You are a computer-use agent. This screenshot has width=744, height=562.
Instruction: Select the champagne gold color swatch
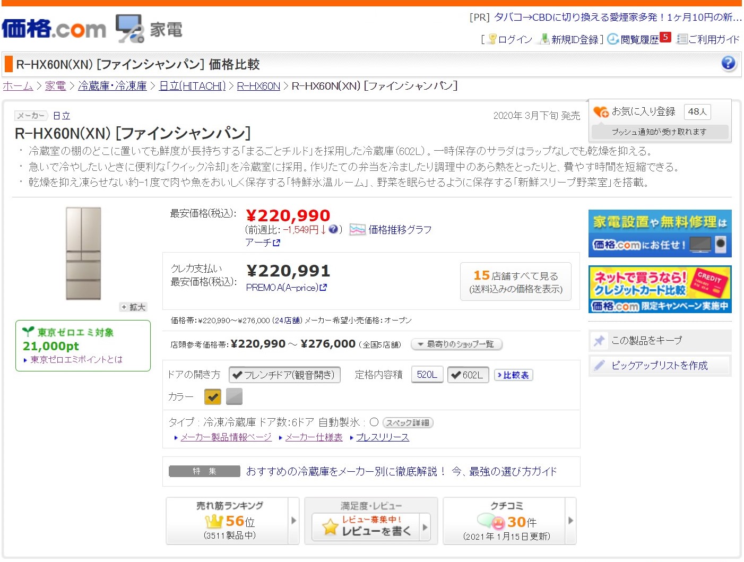[x=213, y=396]
